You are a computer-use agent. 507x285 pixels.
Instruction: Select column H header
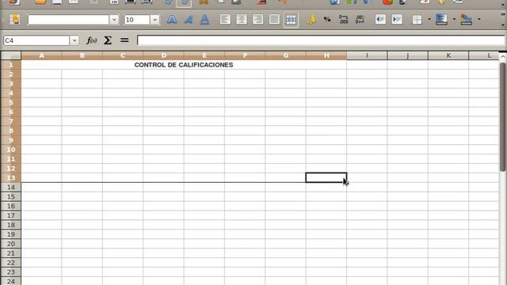(x=326, y=55)
